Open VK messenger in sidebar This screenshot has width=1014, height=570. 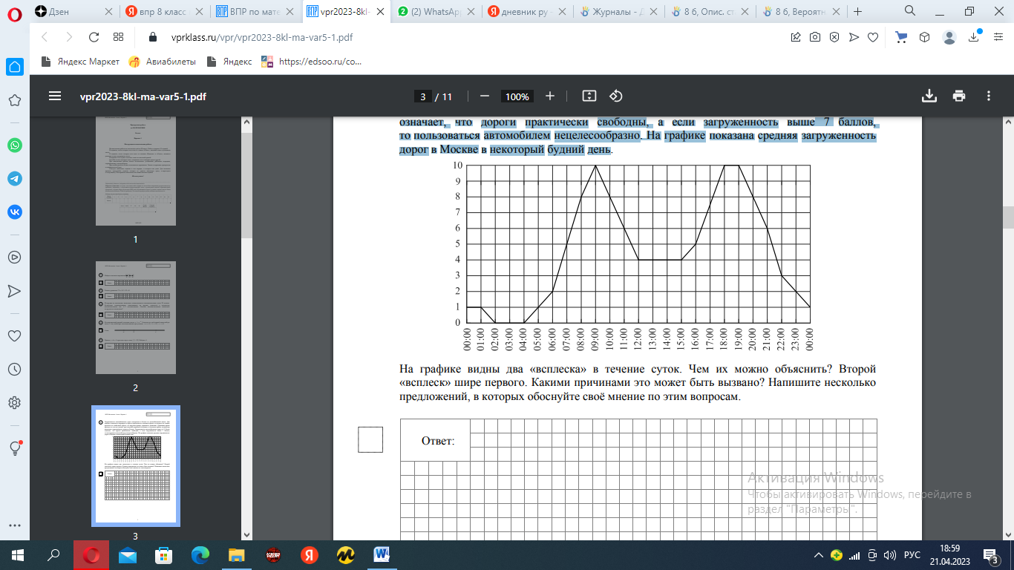(x=14, y=212)
